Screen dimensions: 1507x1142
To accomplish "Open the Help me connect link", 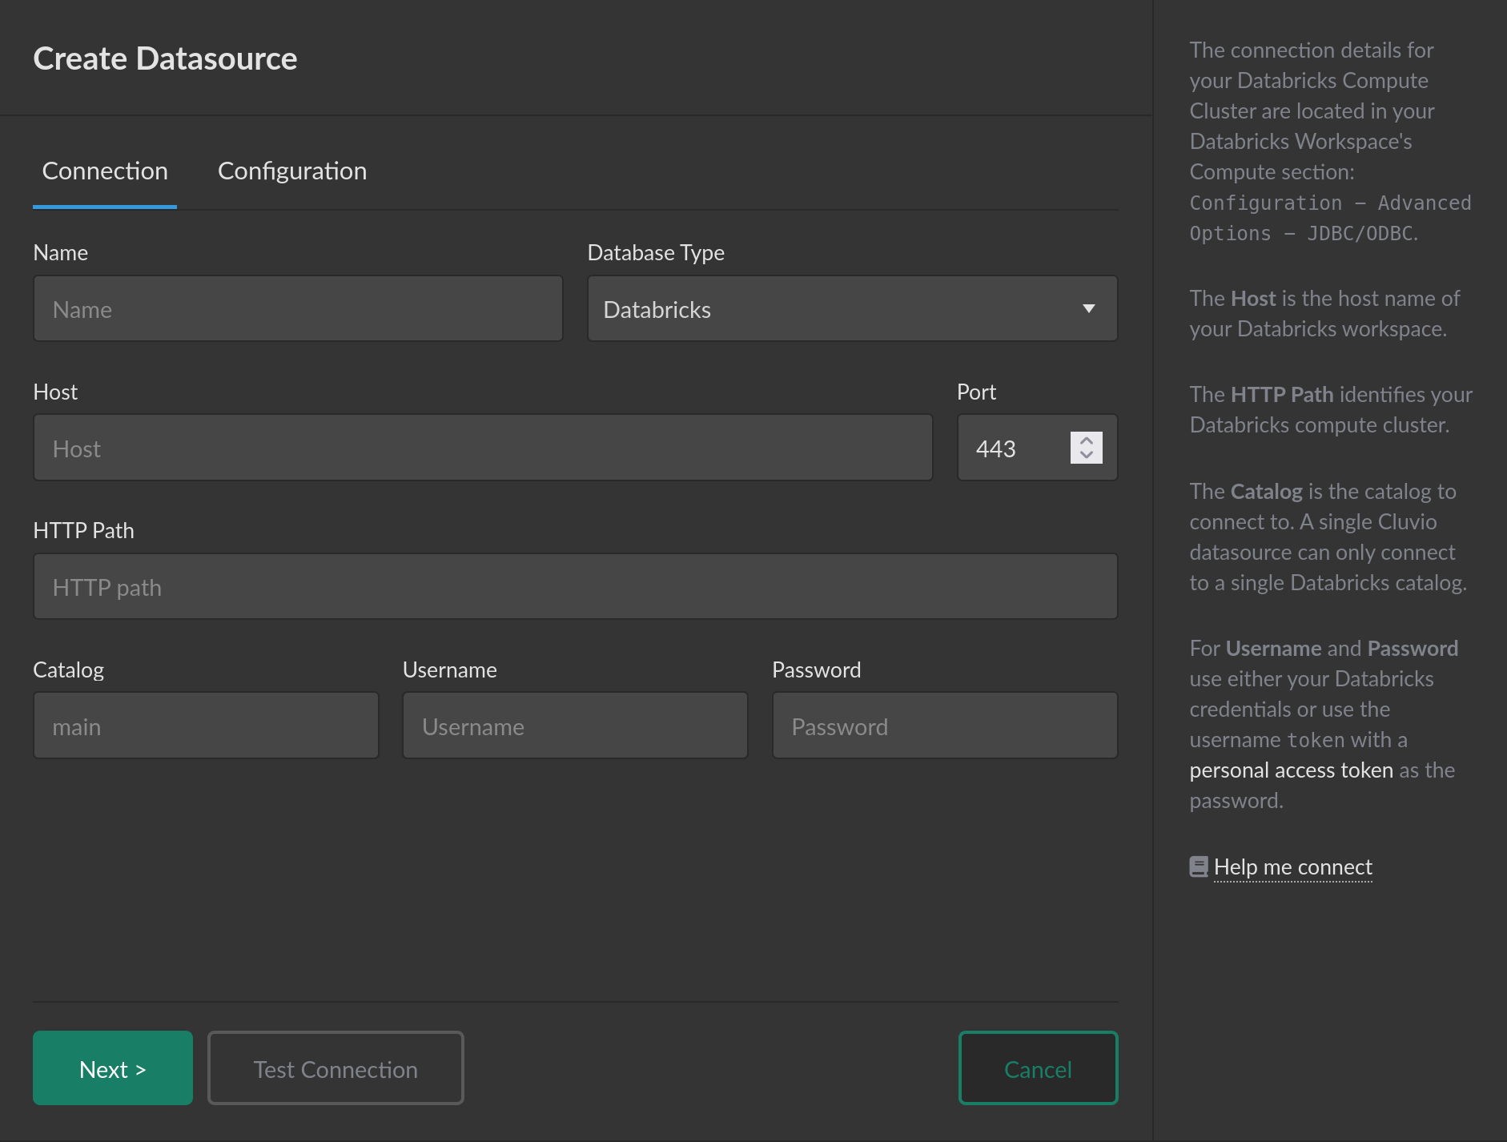I will coord(1292,867).
